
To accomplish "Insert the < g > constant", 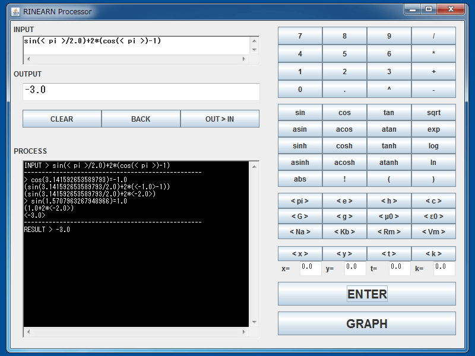I will (344, 217).
